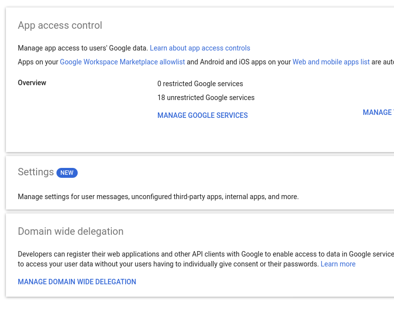
Task: Select the App access control heading
Action: [60, 25]
